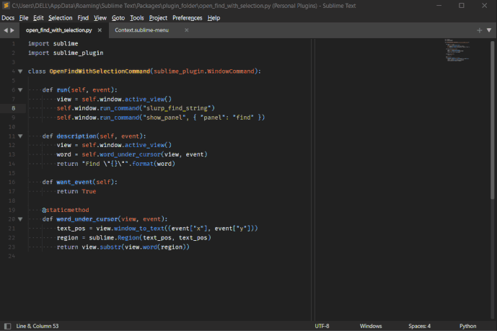497x331 pixels.
Task: Collapse the word_under_cursor fold arrow
Action: [x=20, y=219]
